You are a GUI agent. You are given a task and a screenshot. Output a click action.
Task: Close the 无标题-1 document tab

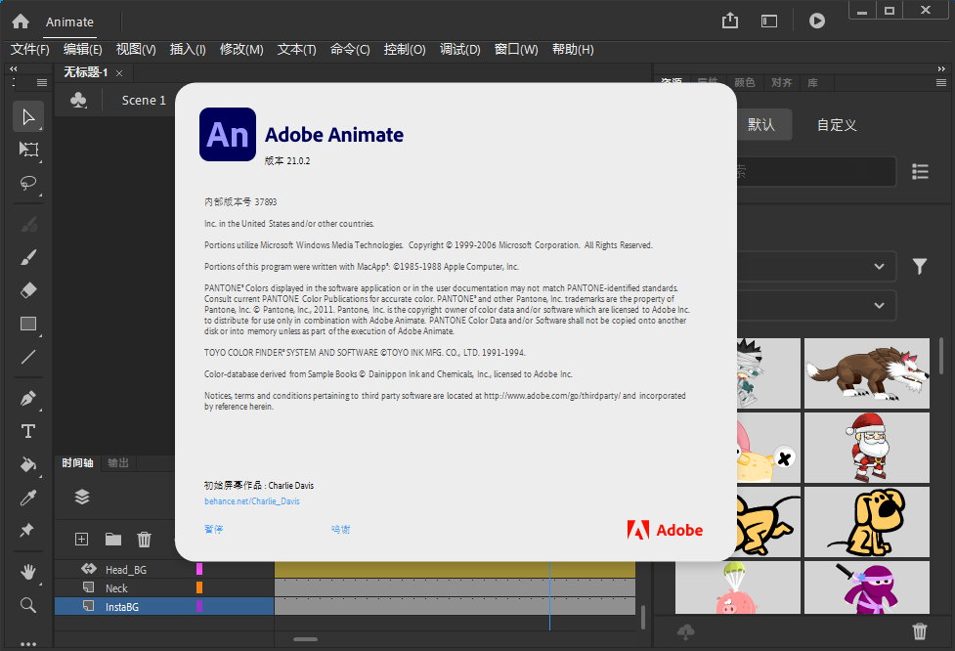click(x=119, y=73)
